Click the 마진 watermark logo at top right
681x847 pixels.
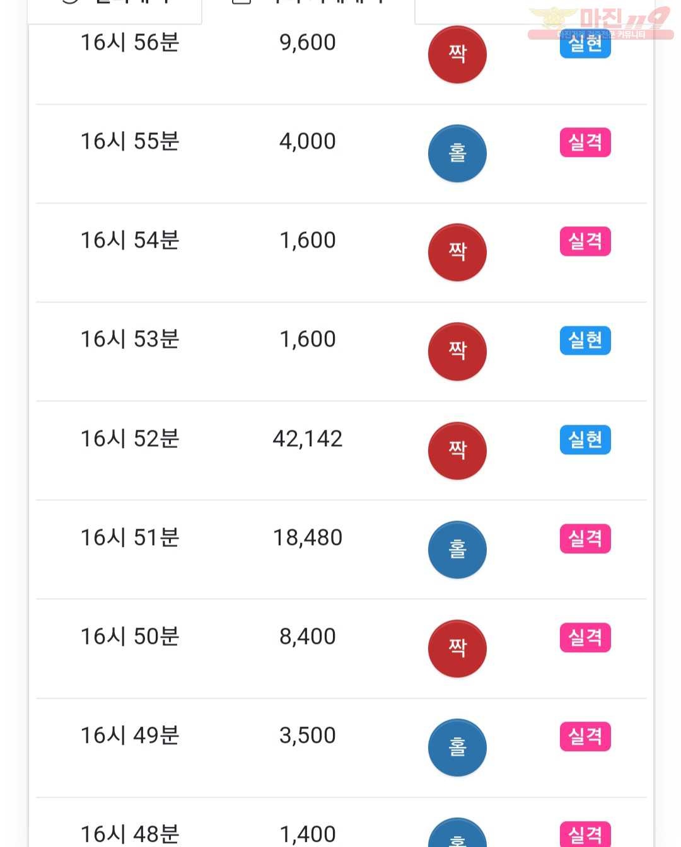click(600, 23)
